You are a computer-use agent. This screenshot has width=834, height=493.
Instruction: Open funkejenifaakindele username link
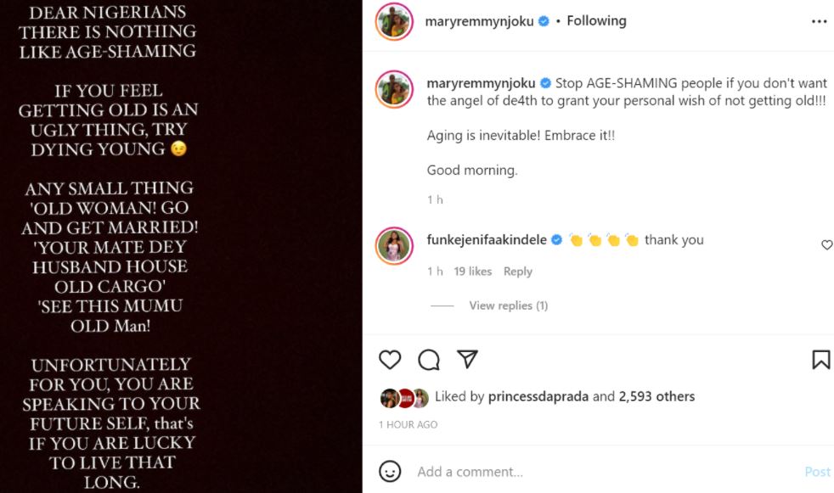pos(487,240)
